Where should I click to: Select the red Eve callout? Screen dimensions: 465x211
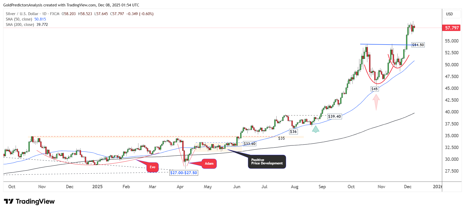tap(153, 167)
